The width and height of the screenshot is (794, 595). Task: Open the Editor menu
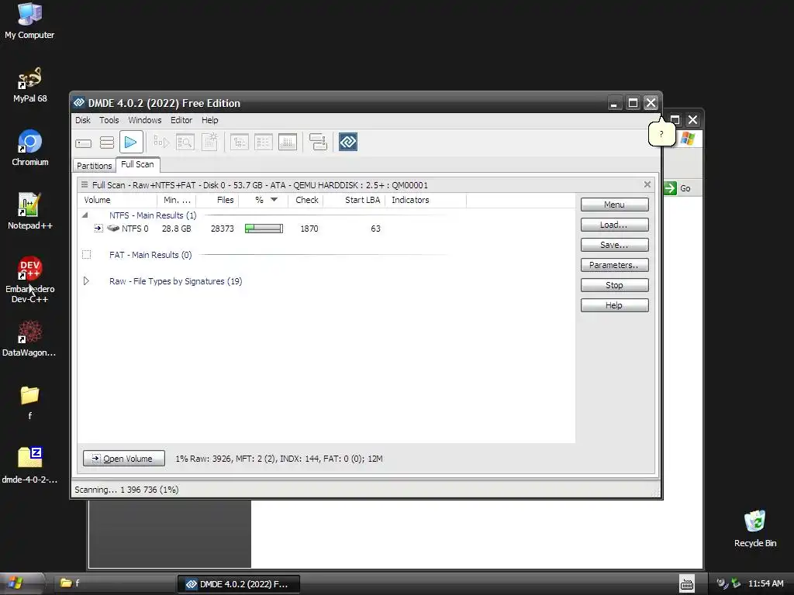point(181,120)
